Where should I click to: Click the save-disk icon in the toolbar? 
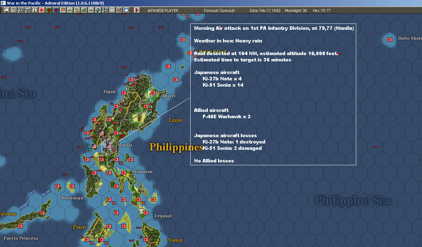pos(6,10)
